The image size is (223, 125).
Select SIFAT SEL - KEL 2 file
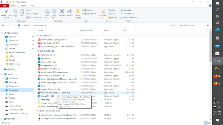[48, 55]
